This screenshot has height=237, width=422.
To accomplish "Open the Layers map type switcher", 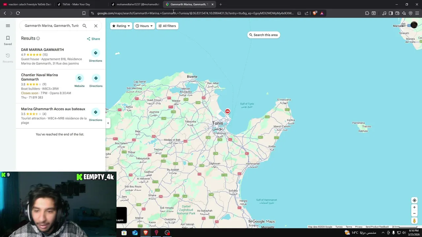I will (x=121, y=215).
